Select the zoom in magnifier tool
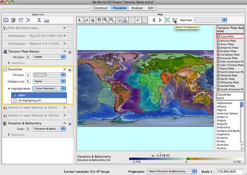This screenshot has width=247, height=175. click(x=106, y=20)
